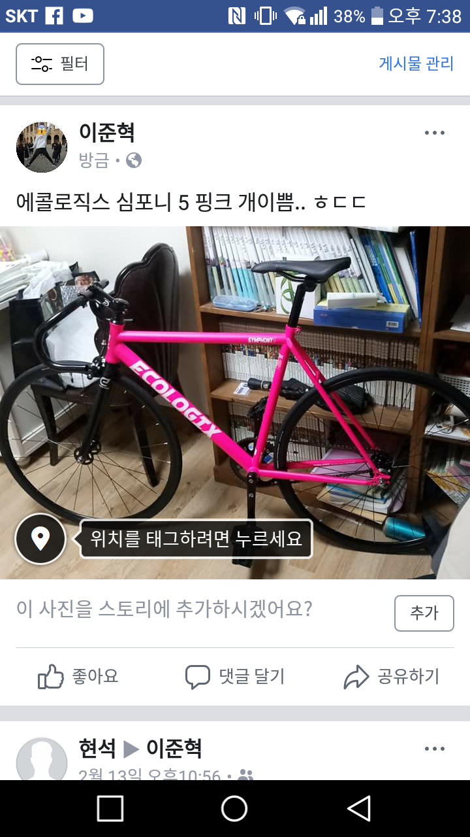Tap the thumbs-up like icon
Screen dimensions: 470x837
click(x=51, y=677)
